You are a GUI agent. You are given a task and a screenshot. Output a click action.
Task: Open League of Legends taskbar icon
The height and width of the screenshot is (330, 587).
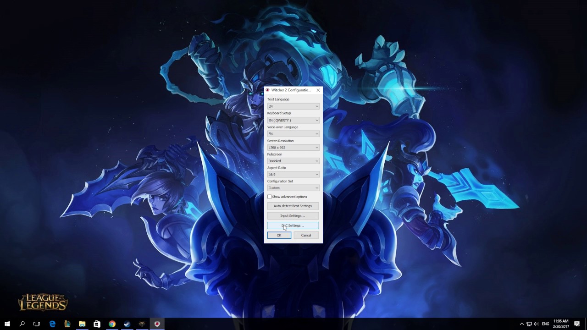click(67, 324)
